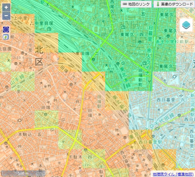Viewport: 195px width, 177px height.
Task: Click the green download arrow icon
Action: pyautogui.click(x=158, y=4)
